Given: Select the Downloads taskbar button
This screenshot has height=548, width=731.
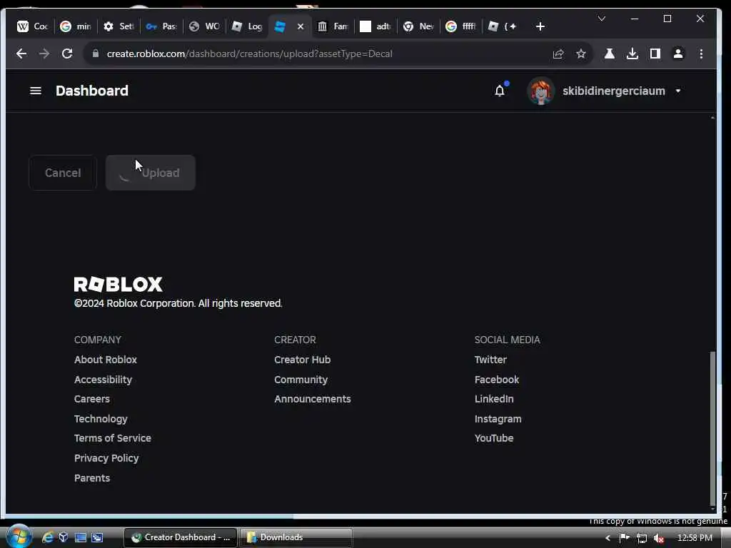Looking at the screenshot, I should 296,537.
